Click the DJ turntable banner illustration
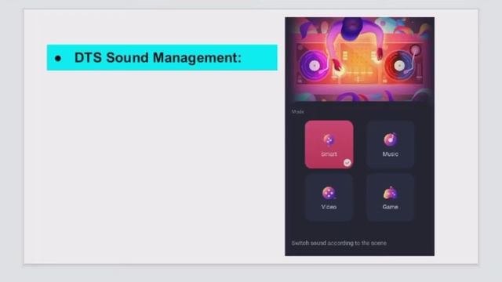This screenshot has height=282, width=502. (x=359, y=60)
